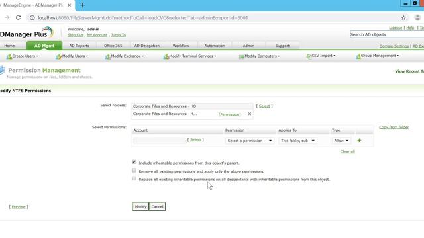The image size is (424, 238).
Task: Open the Admin tab
Action: tap(248, 46)
